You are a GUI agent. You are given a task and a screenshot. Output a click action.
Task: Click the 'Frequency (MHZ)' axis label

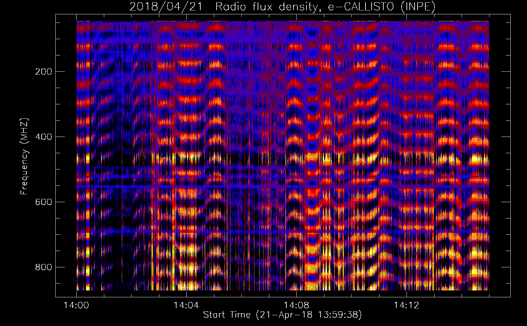click(x=25, y=156)
